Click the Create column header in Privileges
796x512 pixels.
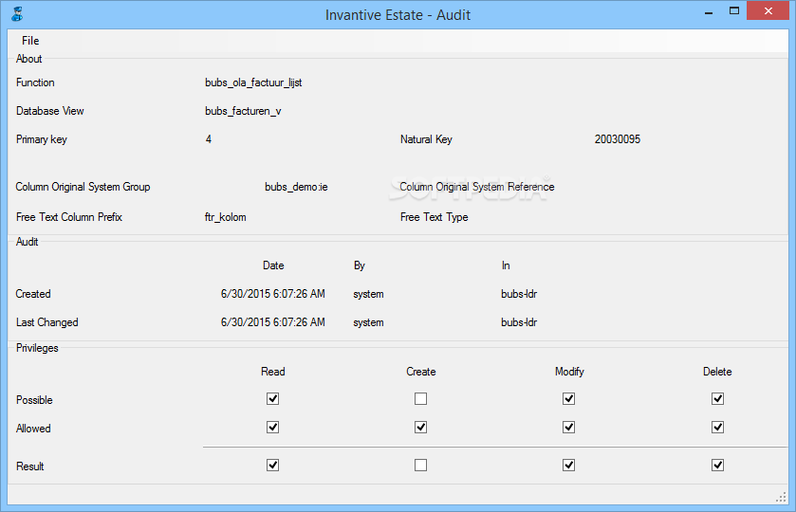click(421, 372)
